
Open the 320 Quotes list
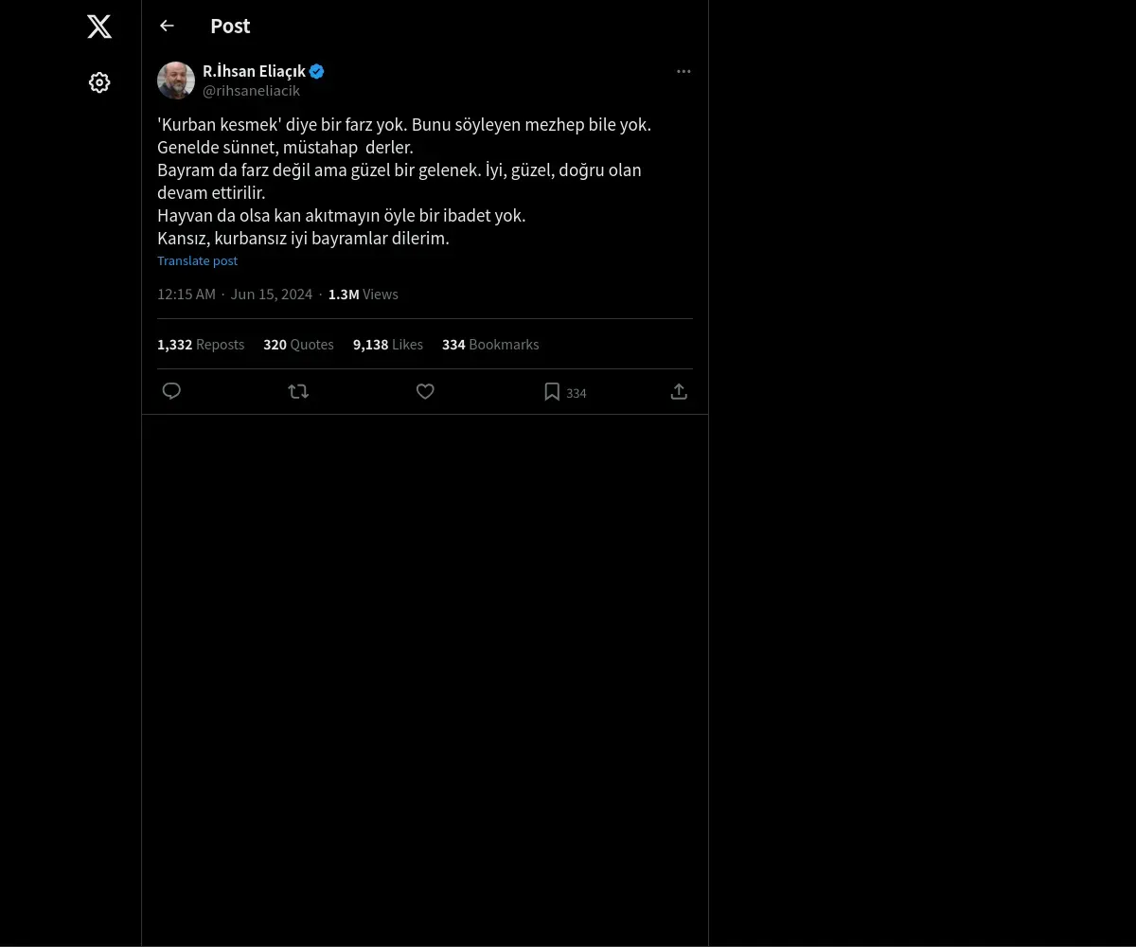click(x=298, y=345)
